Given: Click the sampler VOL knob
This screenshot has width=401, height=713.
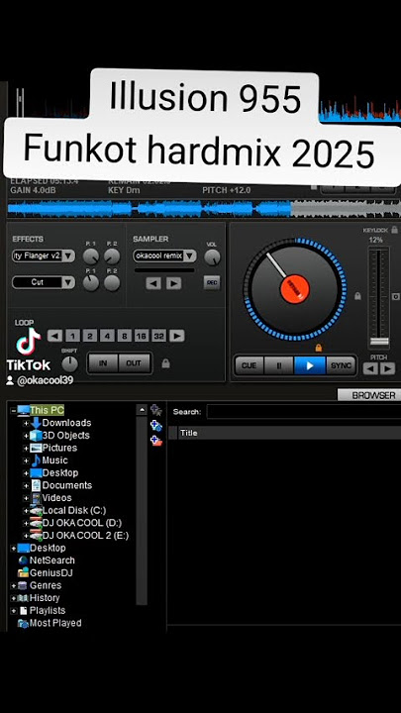Looking at the screenshot, I should click(212, 257).
